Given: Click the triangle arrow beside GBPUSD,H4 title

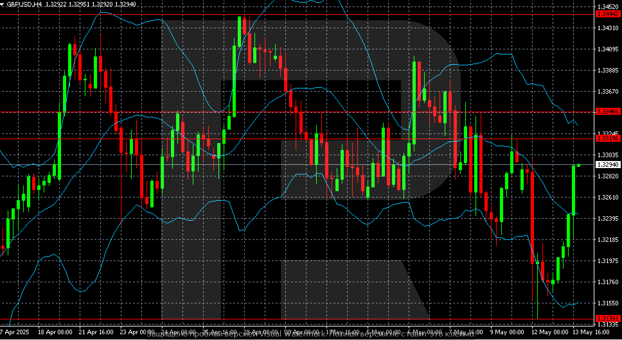Looking at the screenshot, I should click(x=3, y=4).
